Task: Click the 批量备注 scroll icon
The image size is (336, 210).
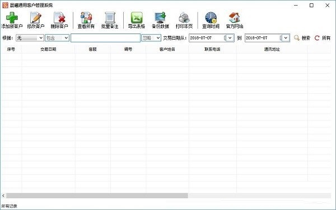Action: click(110, 18)
